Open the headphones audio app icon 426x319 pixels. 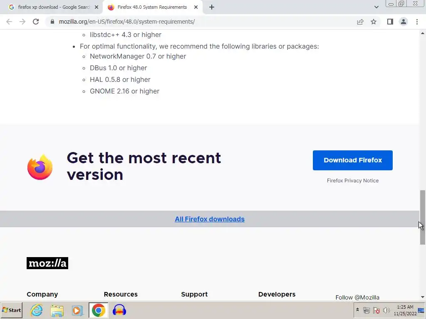click(x=119, y=310)
